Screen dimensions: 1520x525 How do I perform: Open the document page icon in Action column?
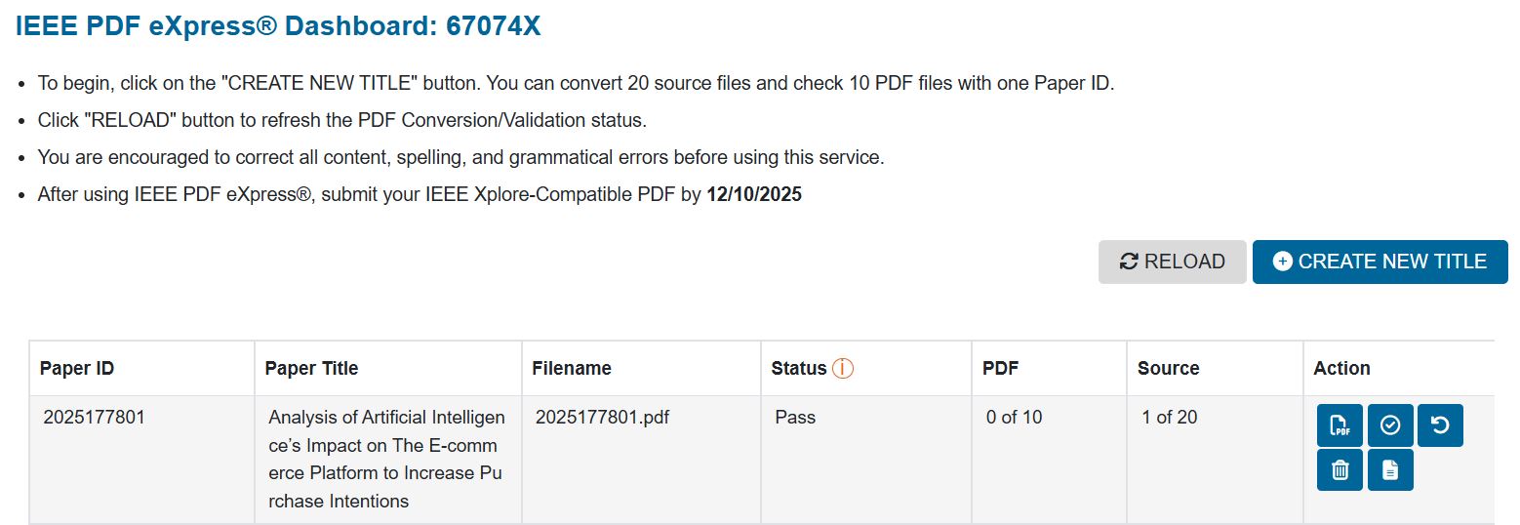click(1390, 470)
